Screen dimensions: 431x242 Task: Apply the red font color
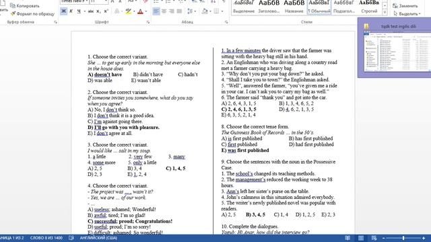[x=140, y=11]
